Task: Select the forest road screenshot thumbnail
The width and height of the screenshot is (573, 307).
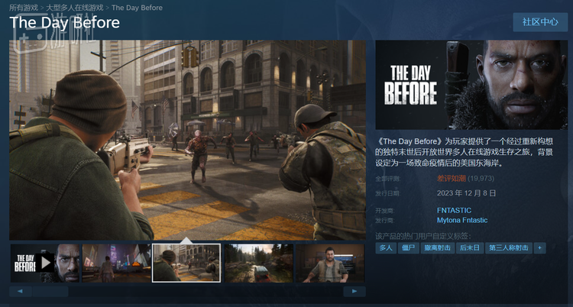Action: click(x=257, y=263)
